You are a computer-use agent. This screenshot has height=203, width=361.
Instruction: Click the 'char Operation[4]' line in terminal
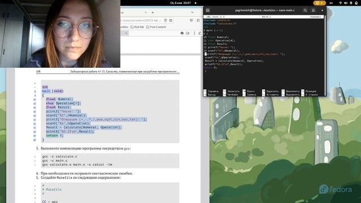click(x=219, y=41)
